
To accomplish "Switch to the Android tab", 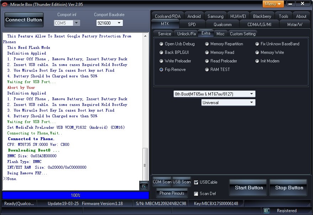I will coord(194,16).
